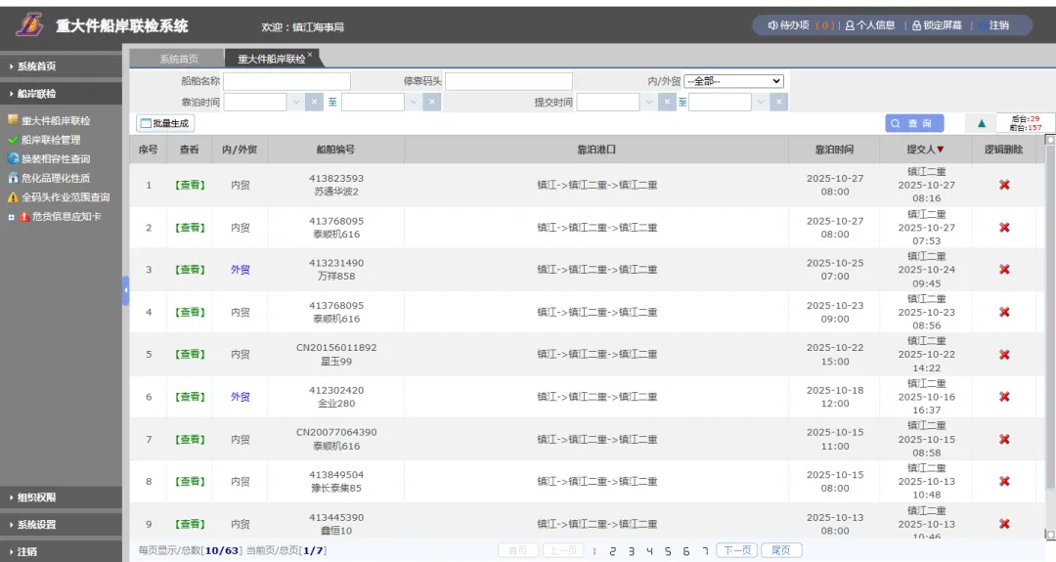
Task: Expand the 系统设置 sidebar section
Action: coord(61,525)
